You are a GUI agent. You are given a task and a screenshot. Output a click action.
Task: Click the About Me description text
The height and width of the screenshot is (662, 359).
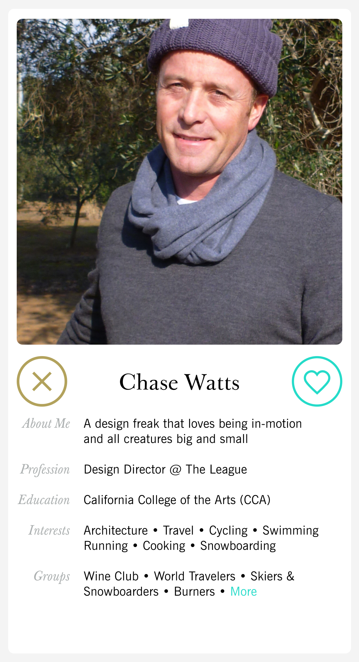[193, 431]
